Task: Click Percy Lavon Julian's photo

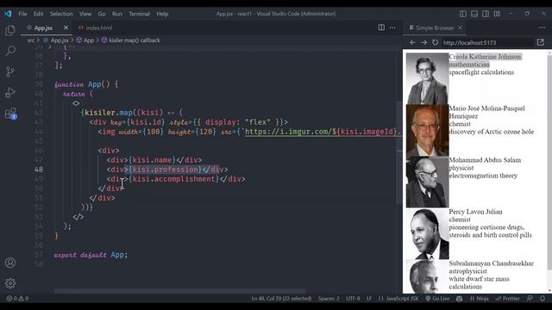Action: pos(427,233)
